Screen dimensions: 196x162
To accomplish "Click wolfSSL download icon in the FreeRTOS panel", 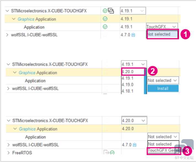I will (x=135, y=145).
